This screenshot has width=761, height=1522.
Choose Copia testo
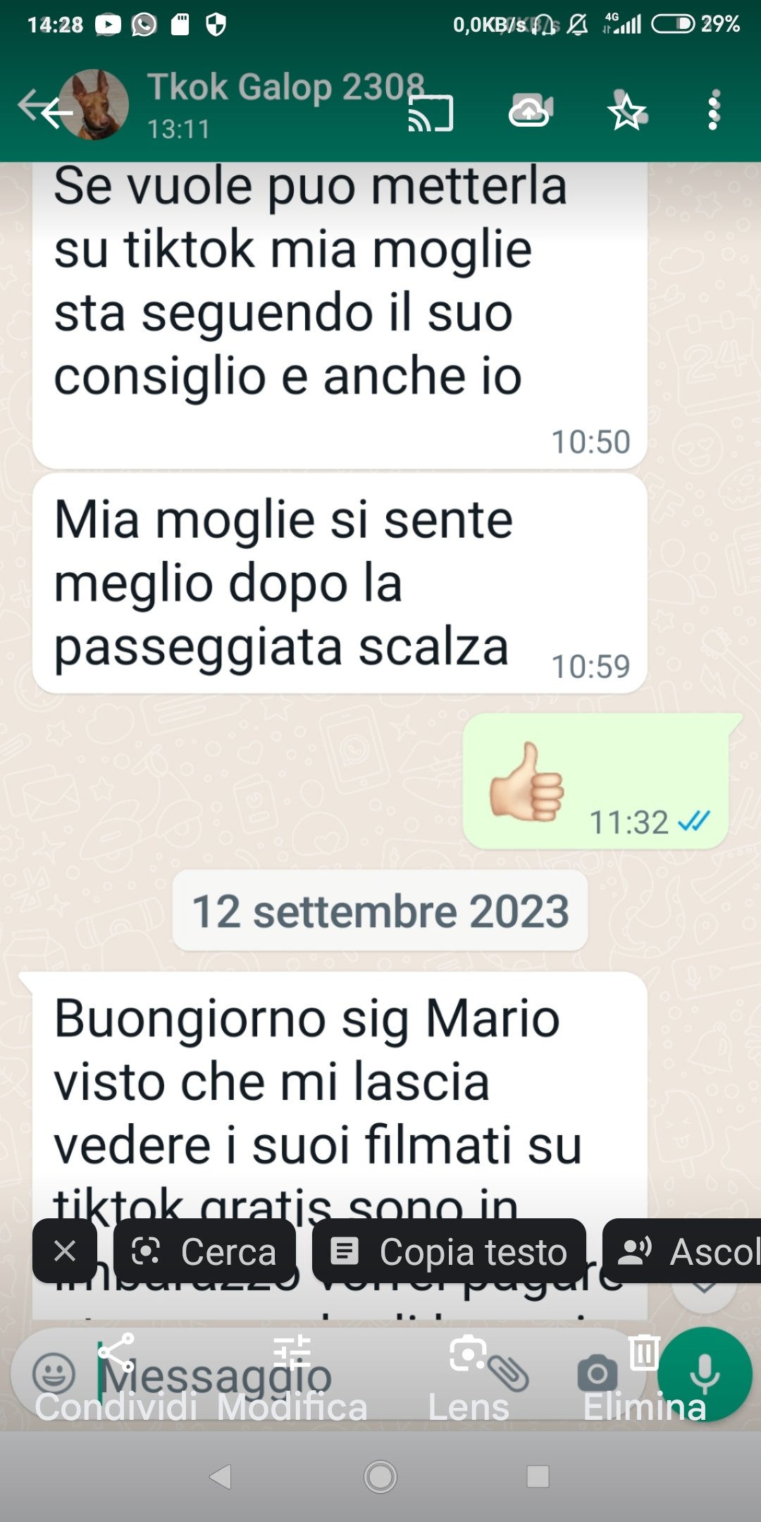450,1251
